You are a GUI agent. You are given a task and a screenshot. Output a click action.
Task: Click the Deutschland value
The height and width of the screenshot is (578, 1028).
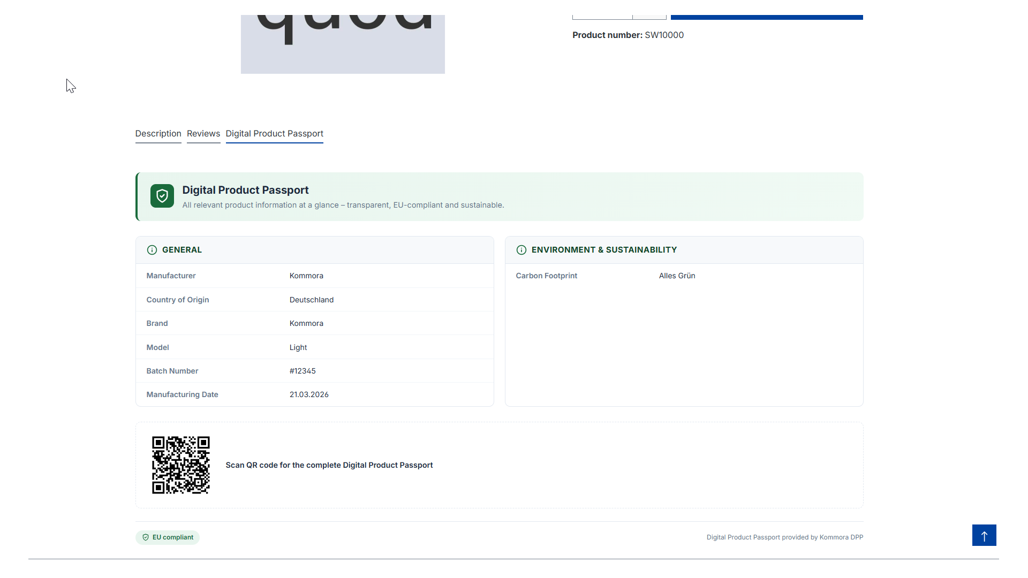coord(312,300)
